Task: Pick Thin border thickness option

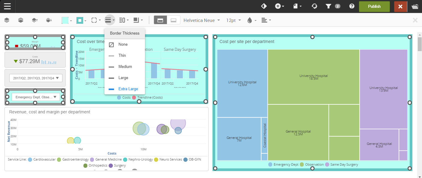Action: pos(122,56)
